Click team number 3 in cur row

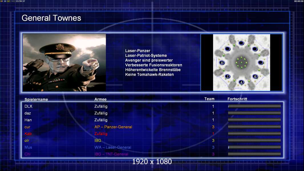(213, 127)
